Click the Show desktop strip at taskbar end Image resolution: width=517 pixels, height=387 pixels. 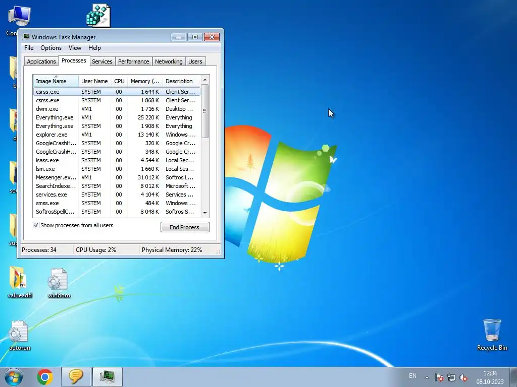click(x=513, y=377)
